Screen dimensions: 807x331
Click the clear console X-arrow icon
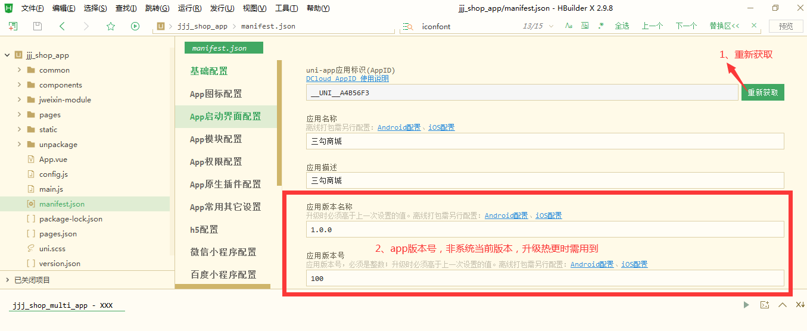(x=800, y=305)
